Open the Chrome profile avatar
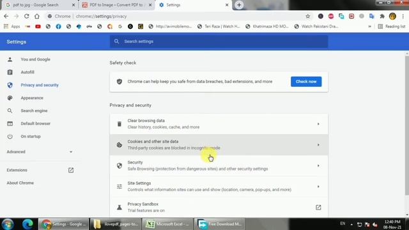 click(x=392, y=16)
